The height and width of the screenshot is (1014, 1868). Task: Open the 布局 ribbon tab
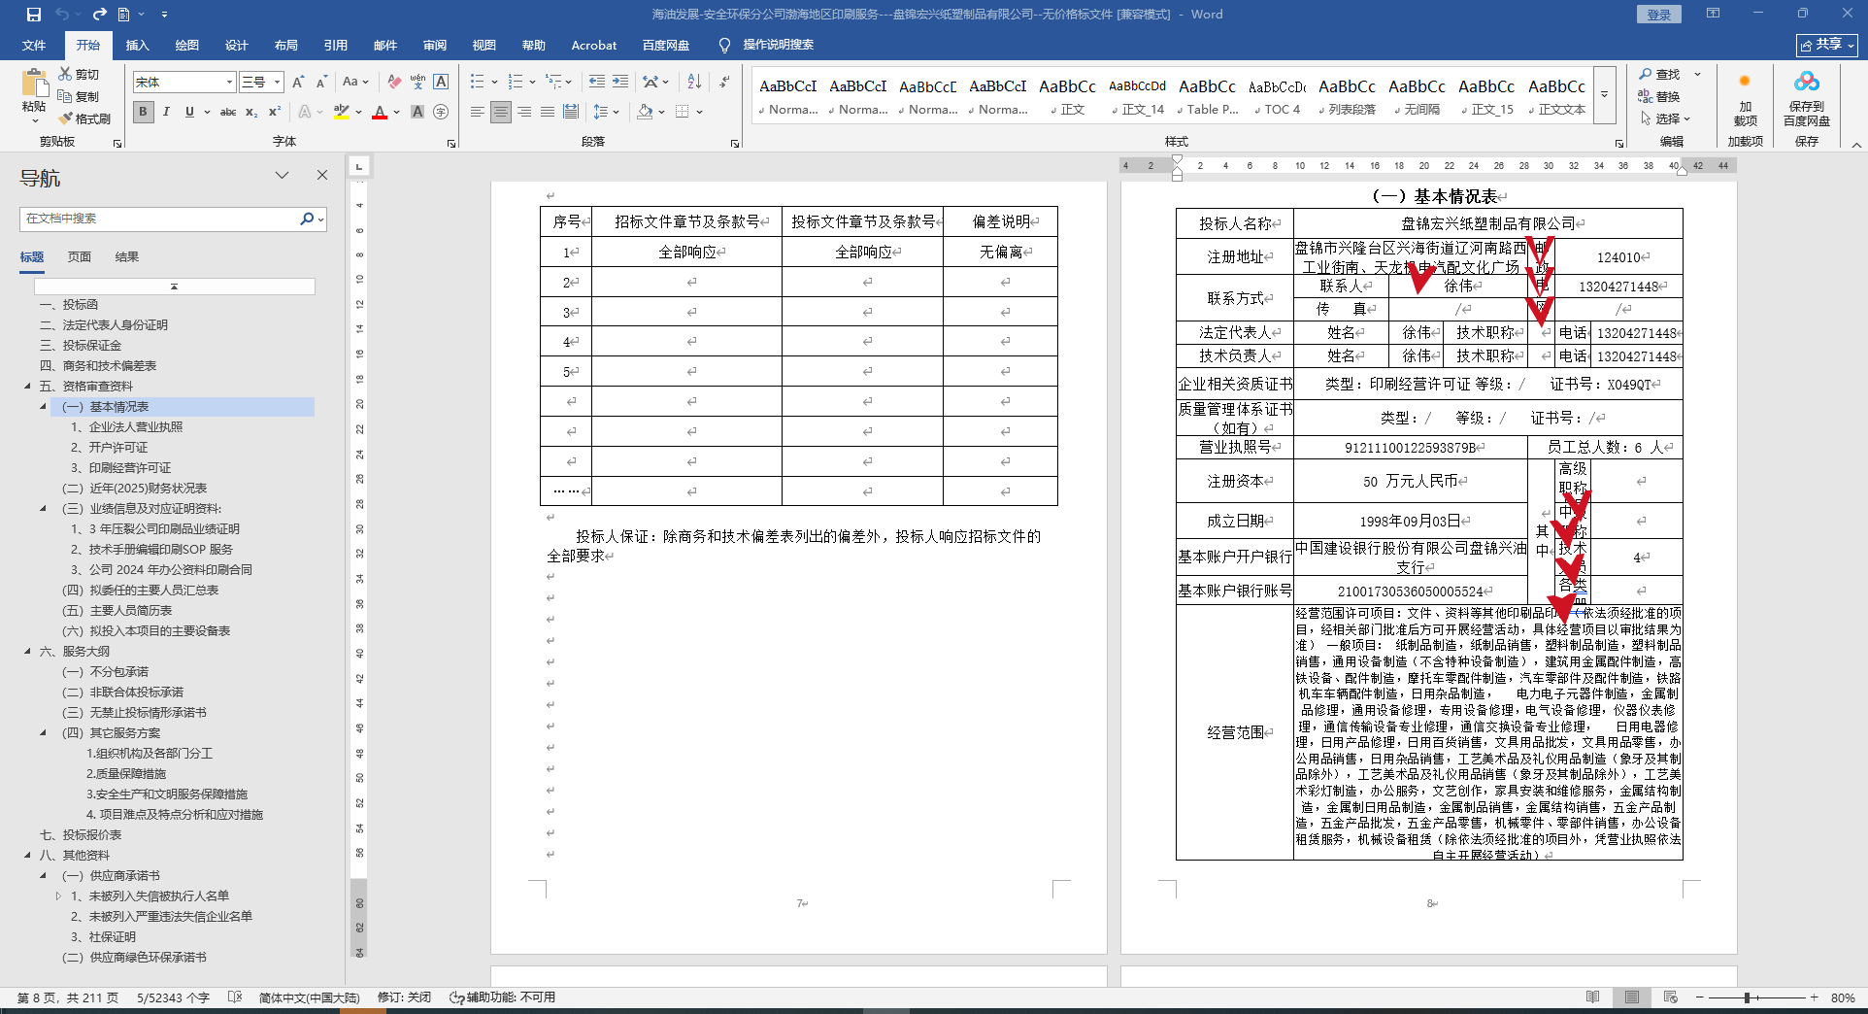[285, 46]
